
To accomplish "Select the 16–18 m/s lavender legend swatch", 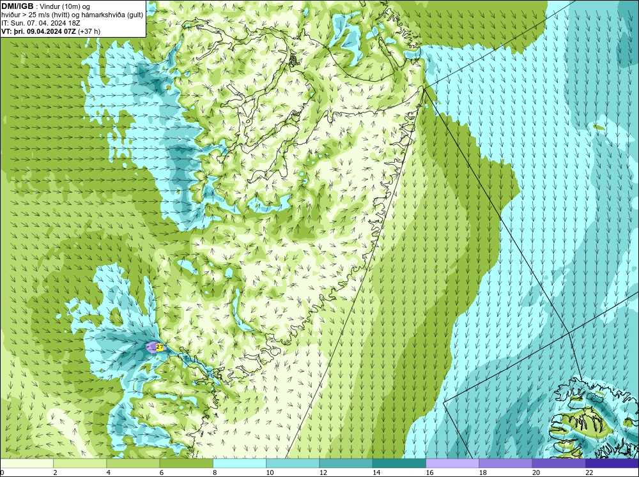I will click(x=452, y=463).
